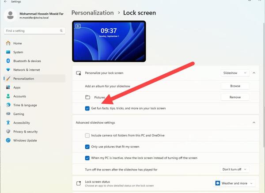Screen dimensions: 265x193
Task: Open Bluetooth & devices page
Action: pos(34,61)
